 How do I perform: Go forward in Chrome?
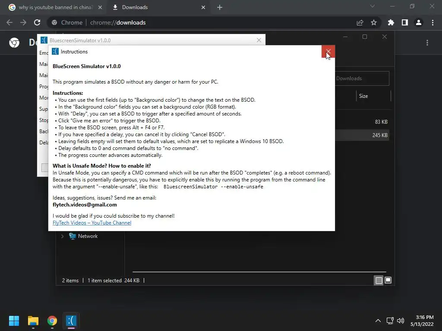23,22
